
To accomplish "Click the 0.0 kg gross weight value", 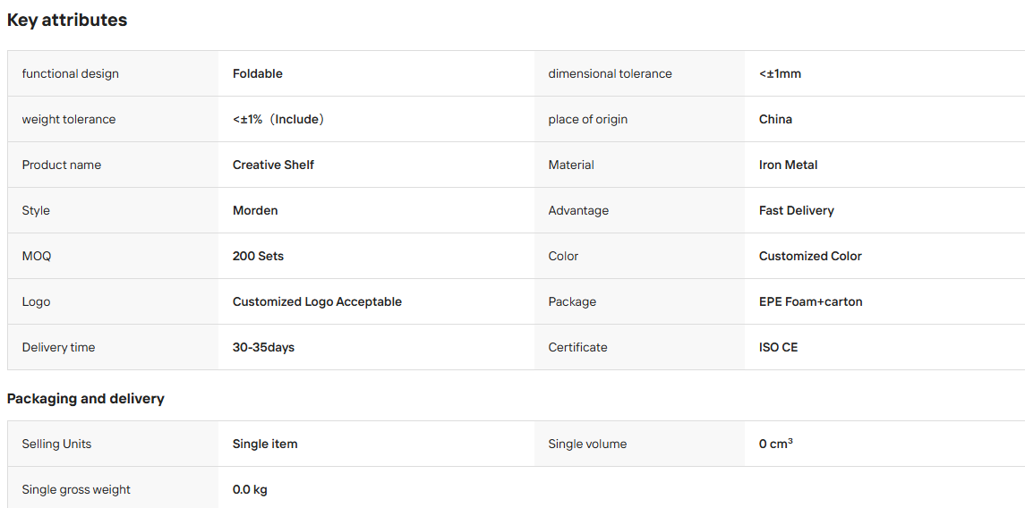I will pos(250,490).
